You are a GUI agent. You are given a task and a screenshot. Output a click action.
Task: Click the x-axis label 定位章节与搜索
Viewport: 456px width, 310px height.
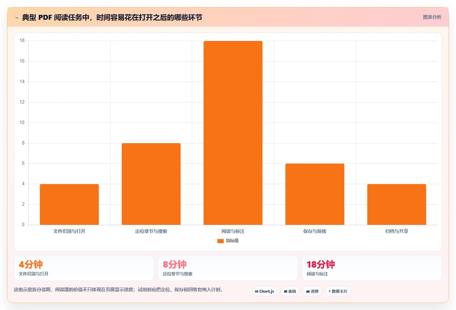click(151, 232)
